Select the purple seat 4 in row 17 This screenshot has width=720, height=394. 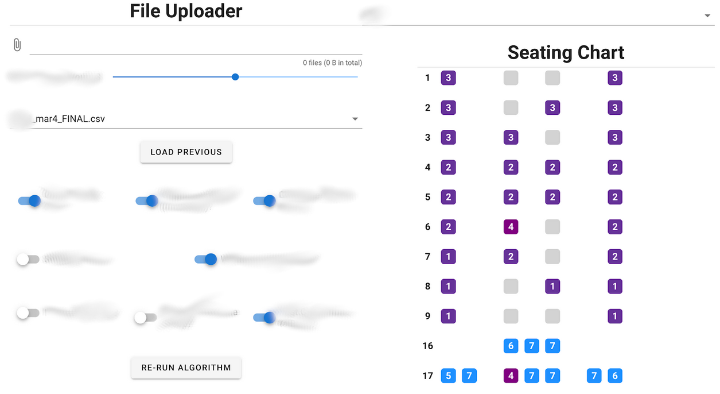tap(511, 376)
